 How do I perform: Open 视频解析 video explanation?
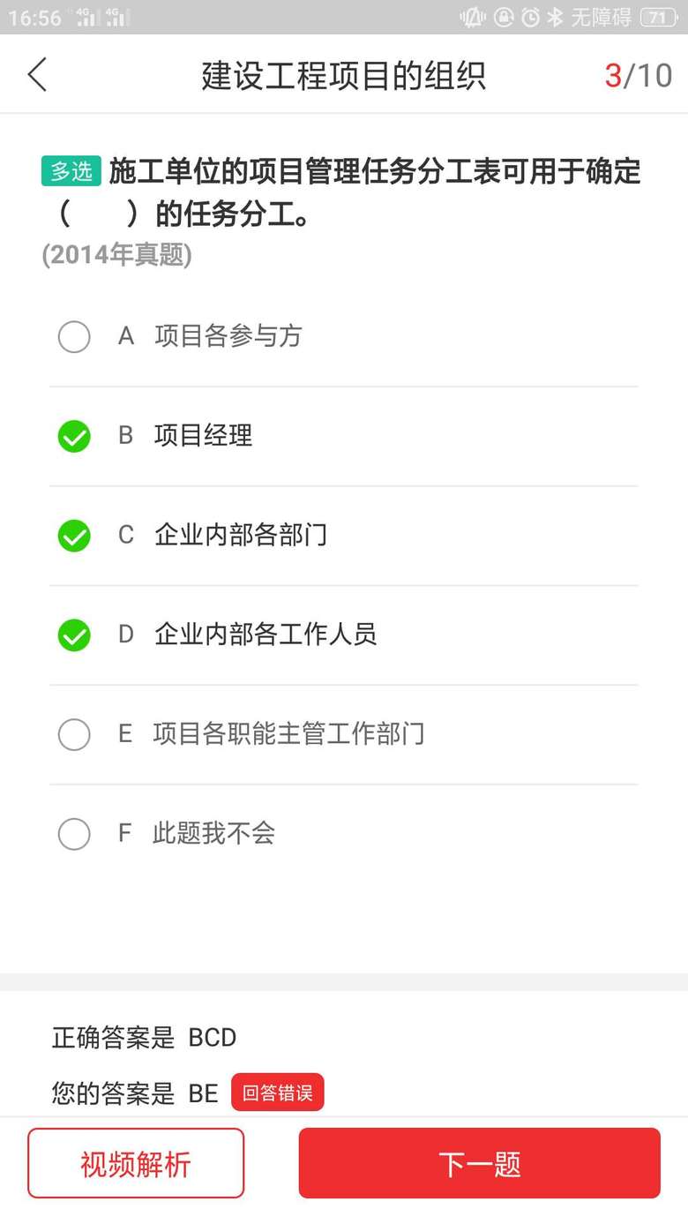[x=136, y=1163]
